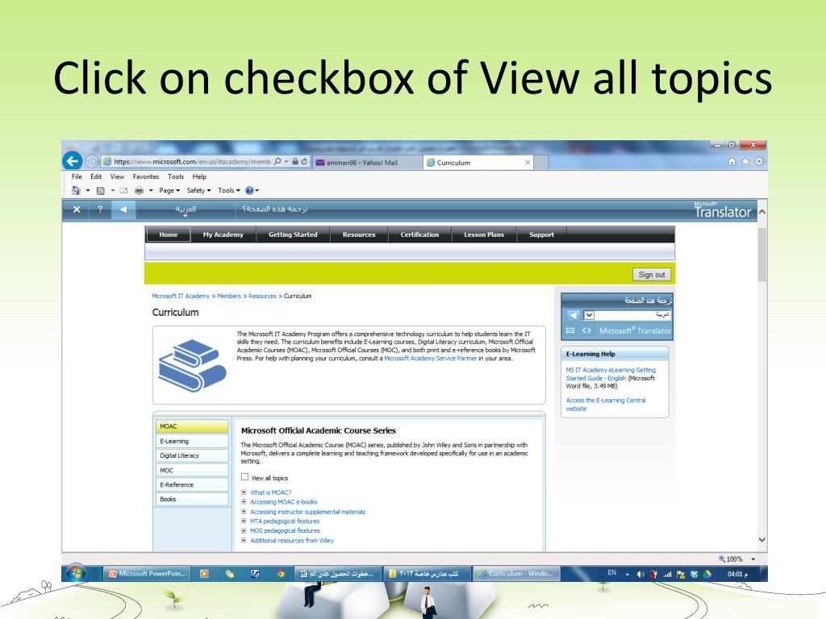Click the read mail toolbar icon
Image resolution: width=826 pixels, height=619 pixels.
click(x=123, y=190)
